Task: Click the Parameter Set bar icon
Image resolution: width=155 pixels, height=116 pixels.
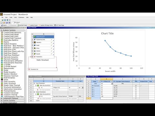Action: coord(29,69)
